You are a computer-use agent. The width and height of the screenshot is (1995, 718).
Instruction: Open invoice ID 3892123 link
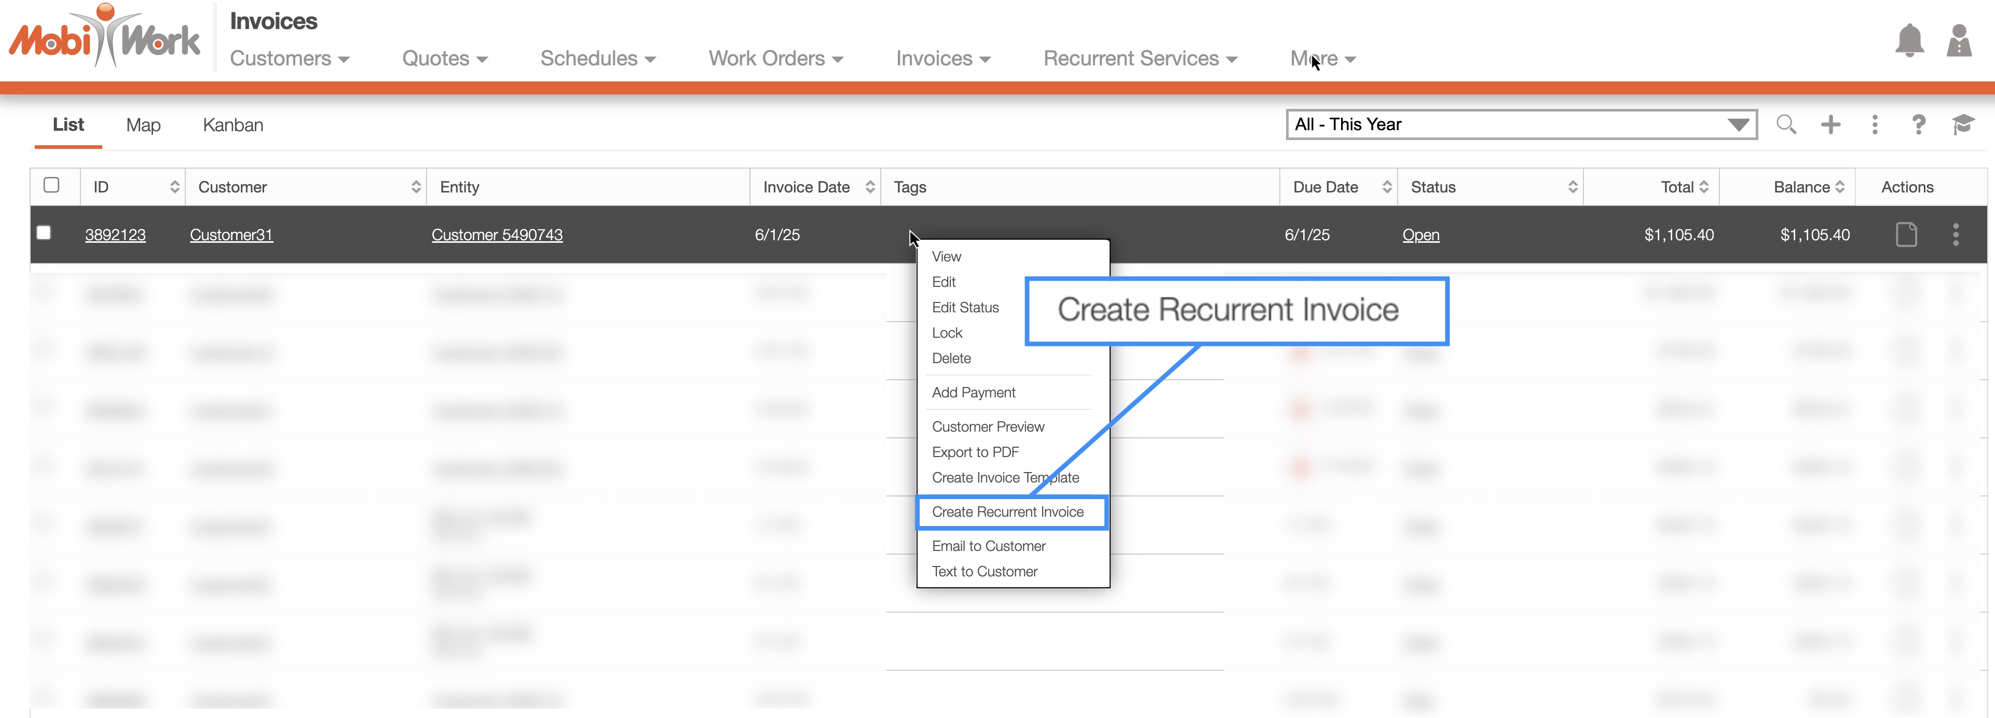point(115,234)
